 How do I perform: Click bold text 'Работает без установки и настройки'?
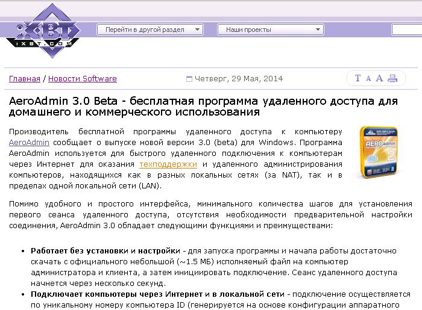click(105, 251)
